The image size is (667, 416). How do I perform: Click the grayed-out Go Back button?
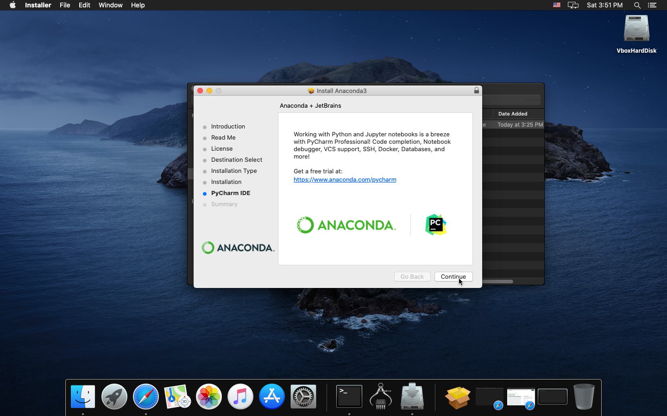click(412, 276)
